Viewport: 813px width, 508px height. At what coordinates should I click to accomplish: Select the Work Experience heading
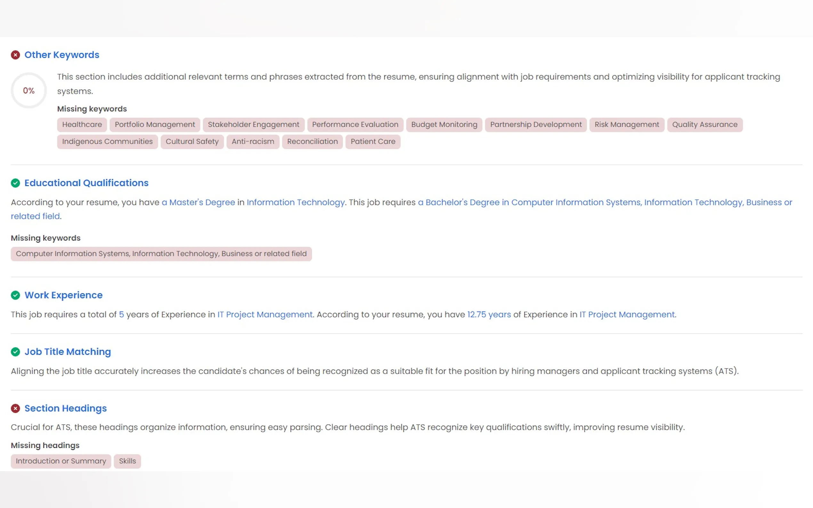[63, 295]
